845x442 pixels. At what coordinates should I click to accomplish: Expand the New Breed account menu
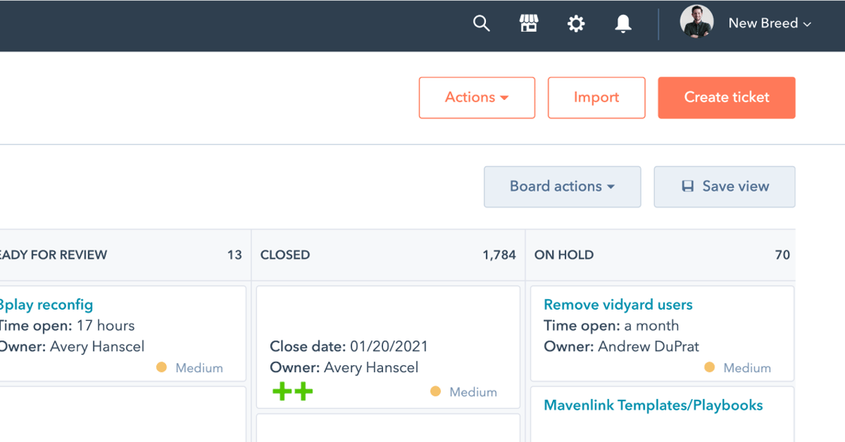[770, 23]
